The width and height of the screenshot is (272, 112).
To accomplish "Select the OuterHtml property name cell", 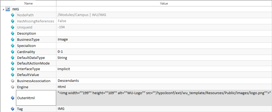I will pyautogui.click(x=36, y=98).
